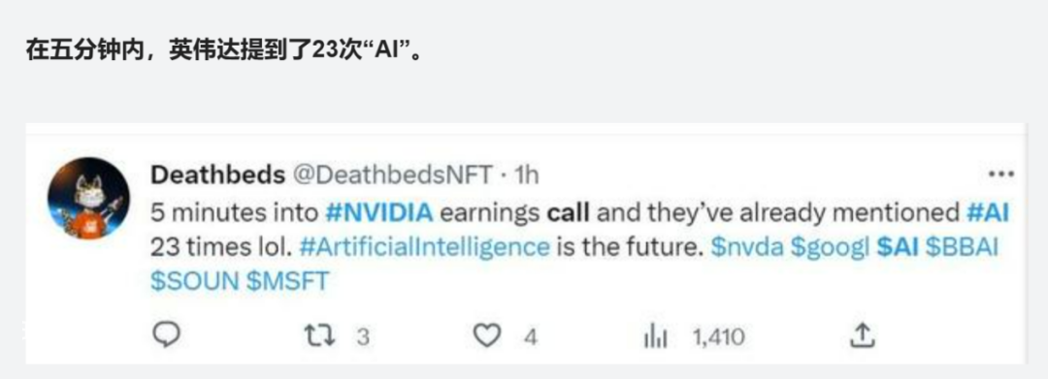Like the tweet with heart icon

[x=486, y=335]
